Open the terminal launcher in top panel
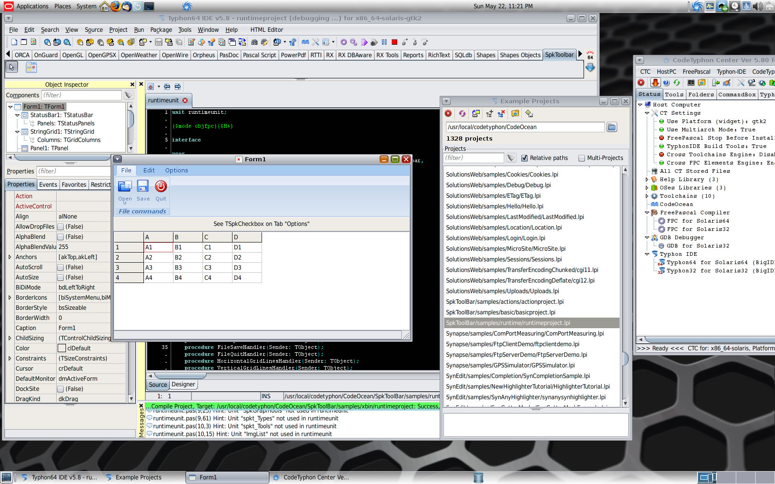This screenshot has width=775, height=484. point(149,6)
